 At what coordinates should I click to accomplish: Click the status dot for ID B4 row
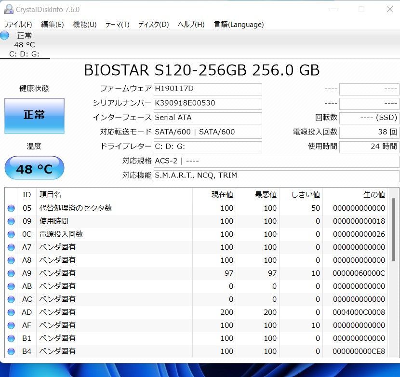(x=11, y=351)
